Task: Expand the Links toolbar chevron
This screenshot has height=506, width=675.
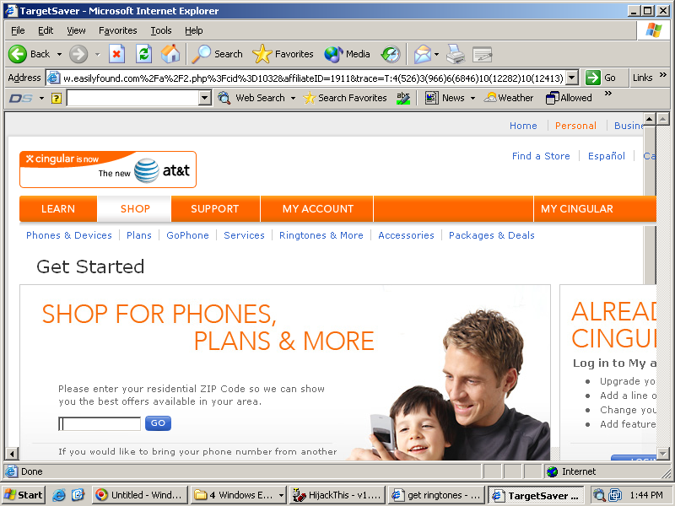Action: 662,75
